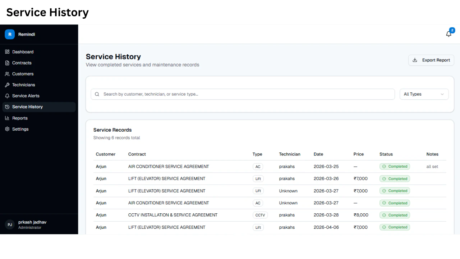Viewport: 460px width, 259px height.
Task: Click the Dashboard grid icon in sidebar
Action: click(7, 52)
